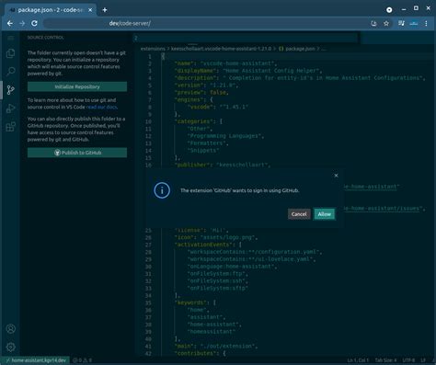Click the 'extensions' breadcrumb segment
436x365 pixels.
point(153,49)
